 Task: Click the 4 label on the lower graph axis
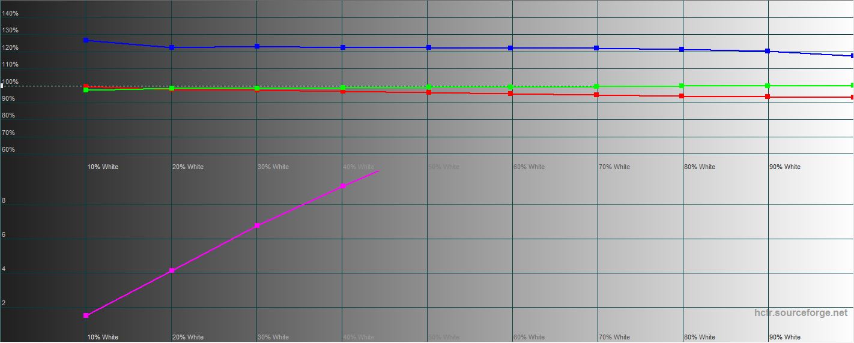[x=4, y=269]
